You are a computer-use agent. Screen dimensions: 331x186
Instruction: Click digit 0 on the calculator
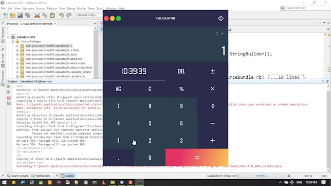tap(150, 157)
